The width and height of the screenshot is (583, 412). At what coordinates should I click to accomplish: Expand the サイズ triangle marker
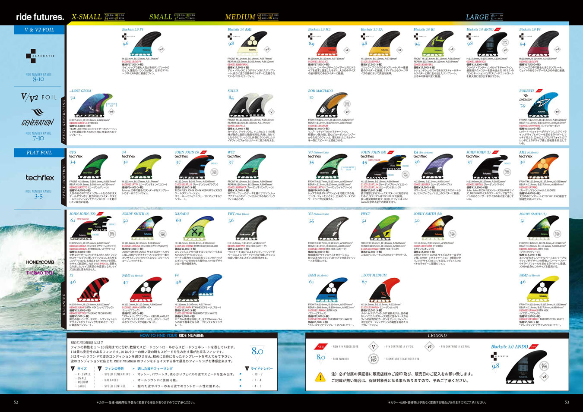click(73, 369)
